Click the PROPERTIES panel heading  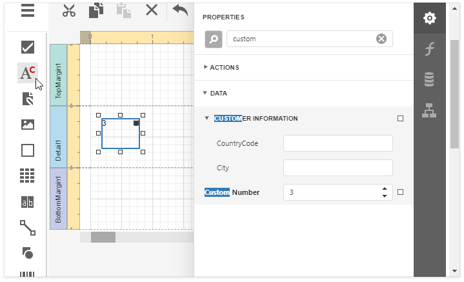223,17
